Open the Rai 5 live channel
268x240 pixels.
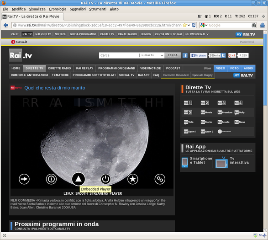pyautogui.click(x=188, y=112)
